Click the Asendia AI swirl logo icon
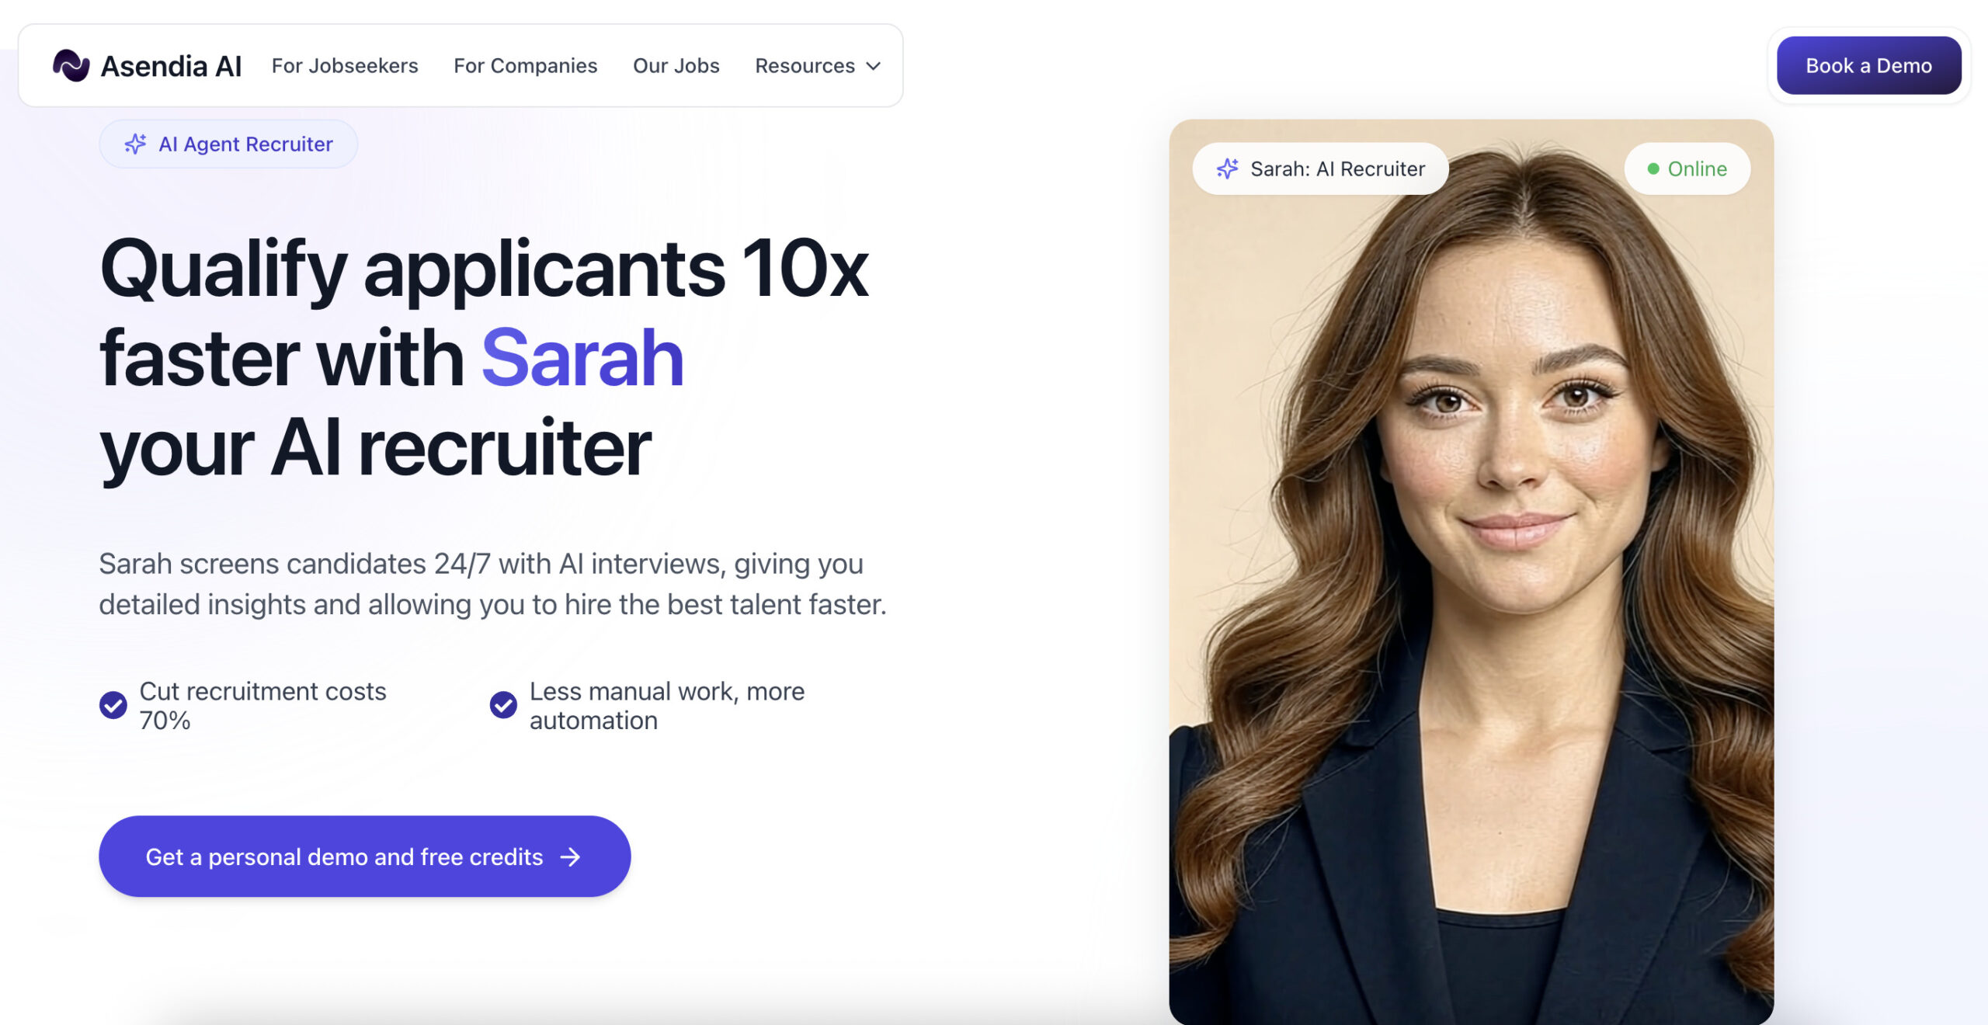The image size is (1988, 1025). (x=71, y=66)
